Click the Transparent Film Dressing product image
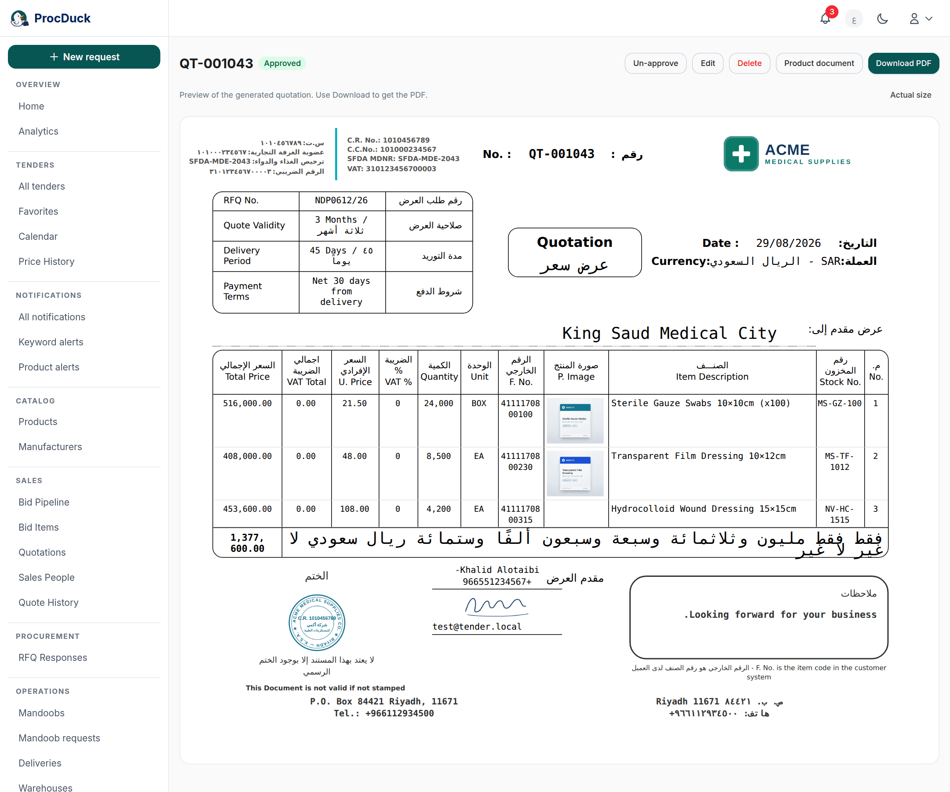The height and width of the screenshot is (792, 950). coord(575,473)
